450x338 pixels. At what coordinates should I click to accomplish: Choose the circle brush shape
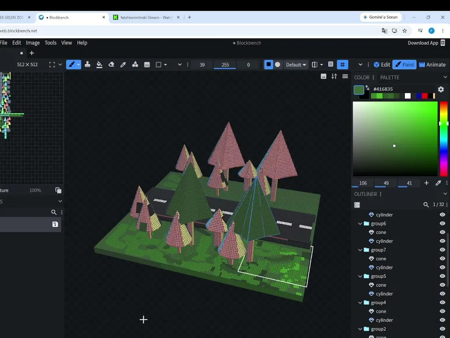pyautogui.click(x=277, y=64)
